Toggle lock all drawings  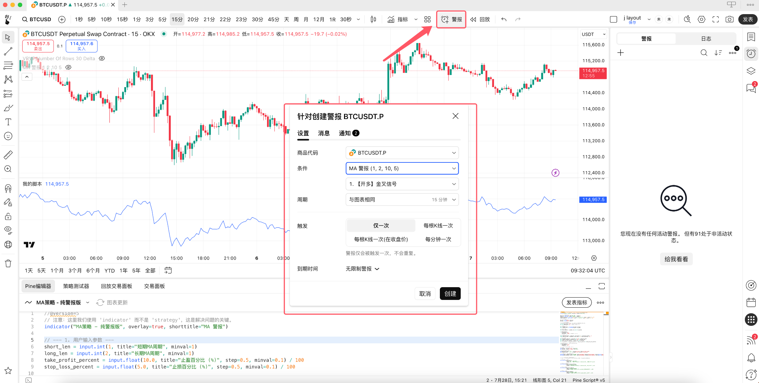tap(8, 216)
